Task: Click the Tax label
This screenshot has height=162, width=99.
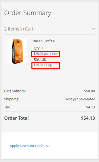Action: coord(7,107)
